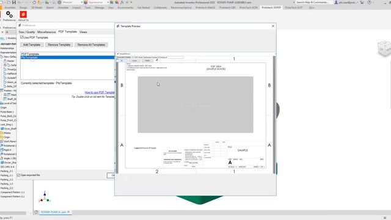391x220 pixels.
Task: Click the browser panel plus icon
Action: (x=7, y=32)
